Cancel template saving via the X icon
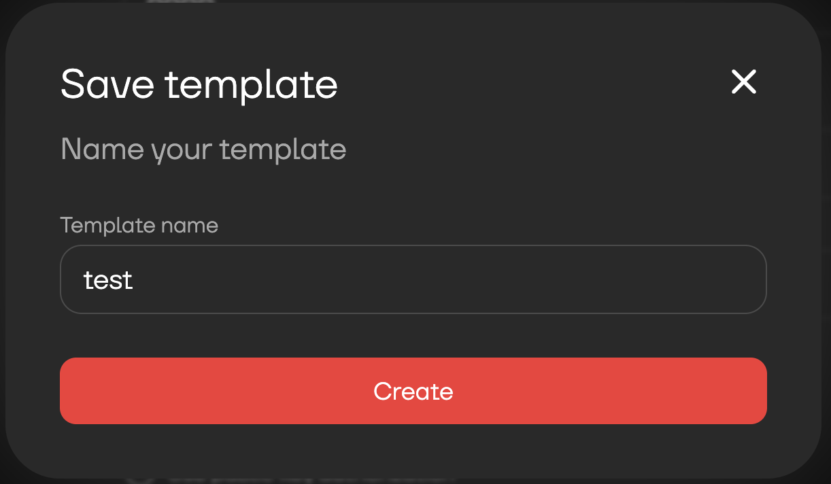This screenshot has height=484, width=831. click(x=743, y=82)
